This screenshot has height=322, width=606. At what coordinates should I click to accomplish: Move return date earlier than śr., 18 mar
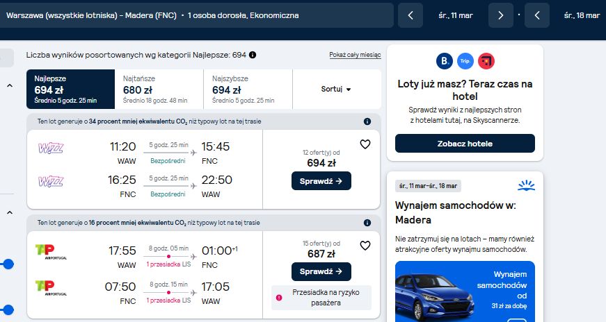point(537,15)
